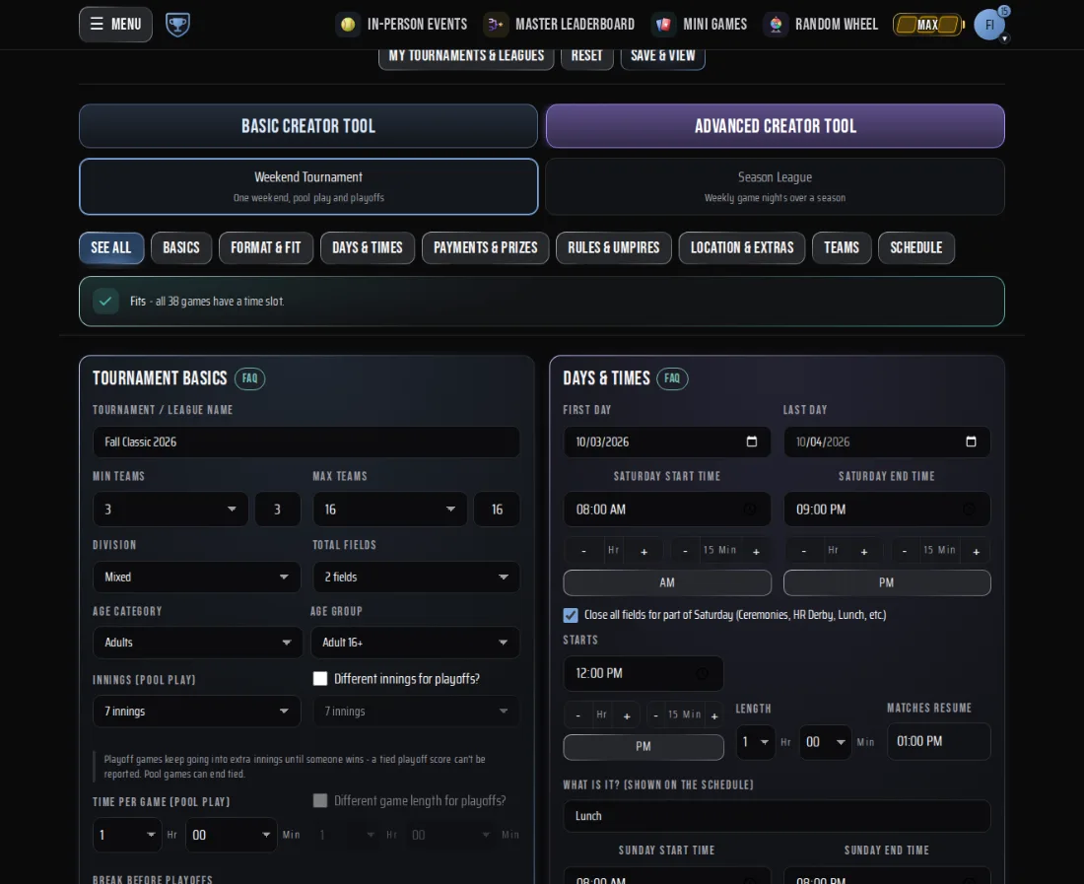The image size is (1084, 884).
Task: Uncheck Close all fields for part of Saturday
Action: (571, 615)
